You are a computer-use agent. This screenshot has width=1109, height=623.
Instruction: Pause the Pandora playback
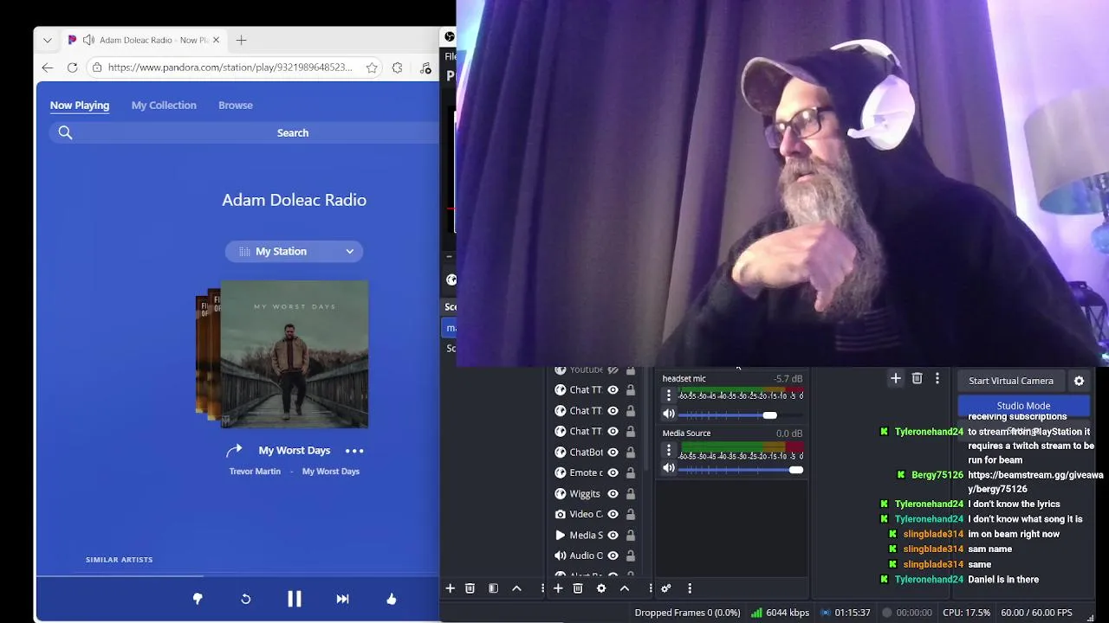(295, 599)
